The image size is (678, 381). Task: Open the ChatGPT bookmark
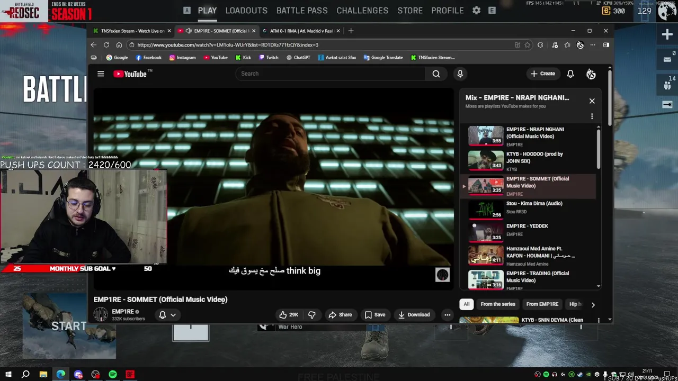click(x=298, y=58)
